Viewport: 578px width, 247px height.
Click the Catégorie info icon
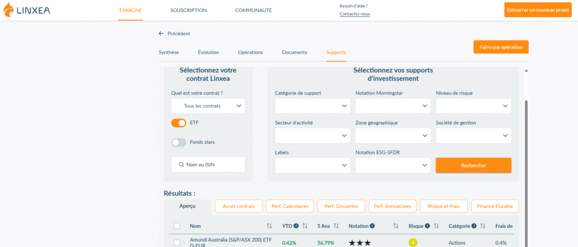[475, 226]
